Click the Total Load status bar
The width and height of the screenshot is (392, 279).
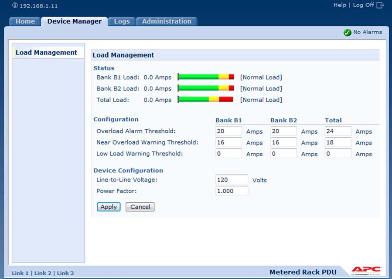pyautogui.click(x=206, y=100)
